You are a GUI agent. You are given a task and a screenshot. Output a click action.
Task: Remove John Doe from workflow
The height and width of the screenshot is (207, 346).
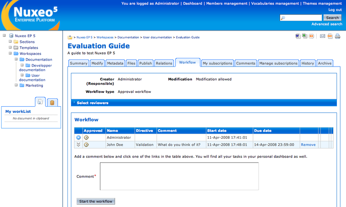point(308,145)
